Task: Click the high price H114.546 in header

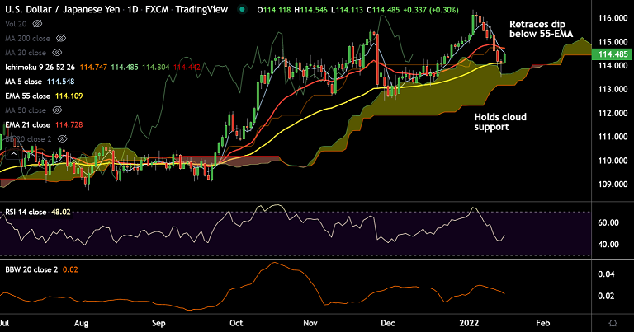Action: point(310,10)
